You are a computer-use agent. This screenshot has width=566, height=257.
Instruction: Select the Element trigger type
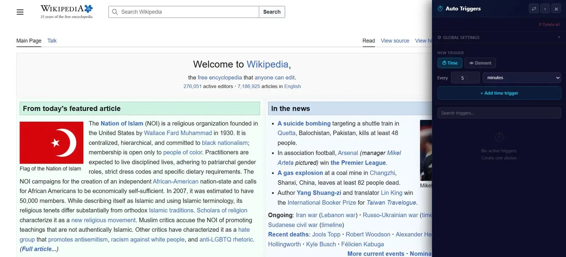[x=480, y=63]
